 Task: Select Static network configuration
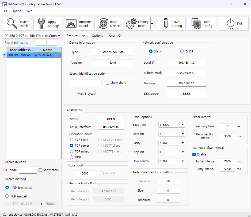tap(151, 51)
